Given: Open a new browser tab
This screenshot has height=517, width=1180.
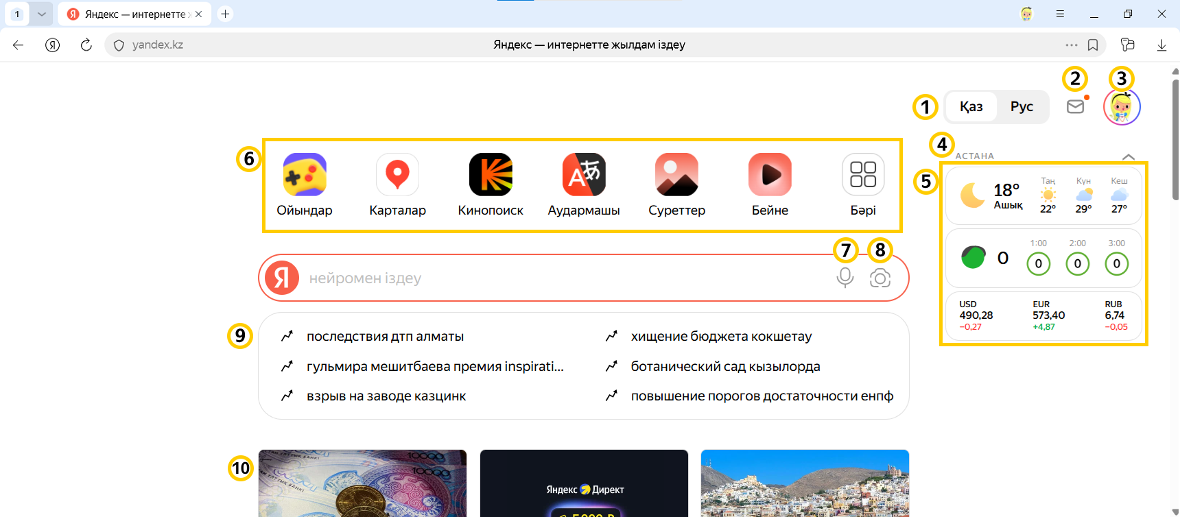Looking at the screenshot, I should click(x=225, y=14).
